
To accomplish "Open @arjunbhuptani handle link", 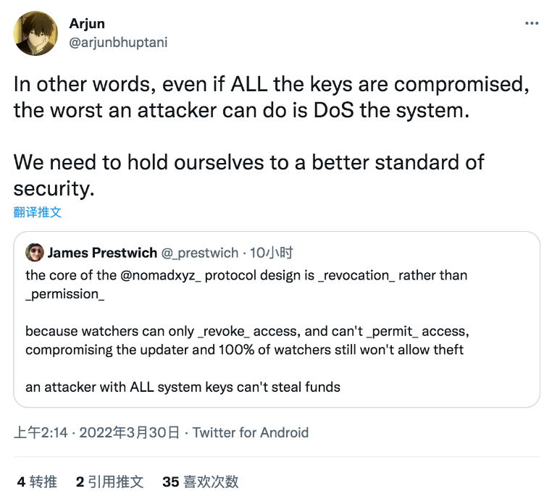I will 118,43.
